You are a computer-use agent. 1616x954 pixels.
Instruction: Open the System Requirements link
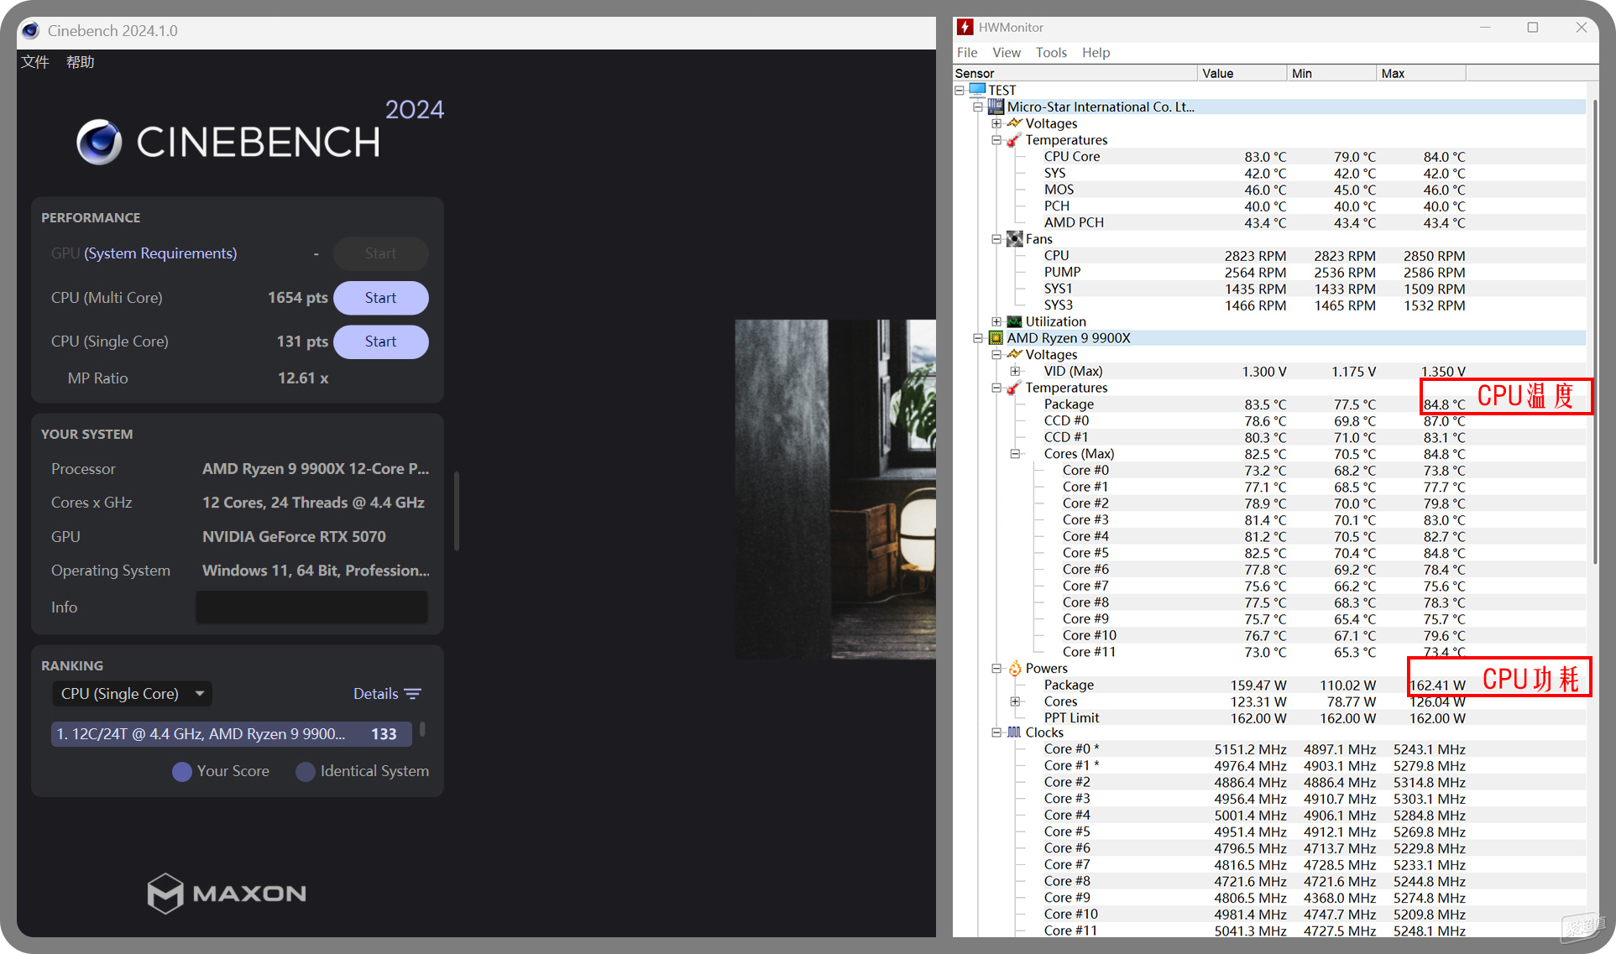(x=160, y=253)
